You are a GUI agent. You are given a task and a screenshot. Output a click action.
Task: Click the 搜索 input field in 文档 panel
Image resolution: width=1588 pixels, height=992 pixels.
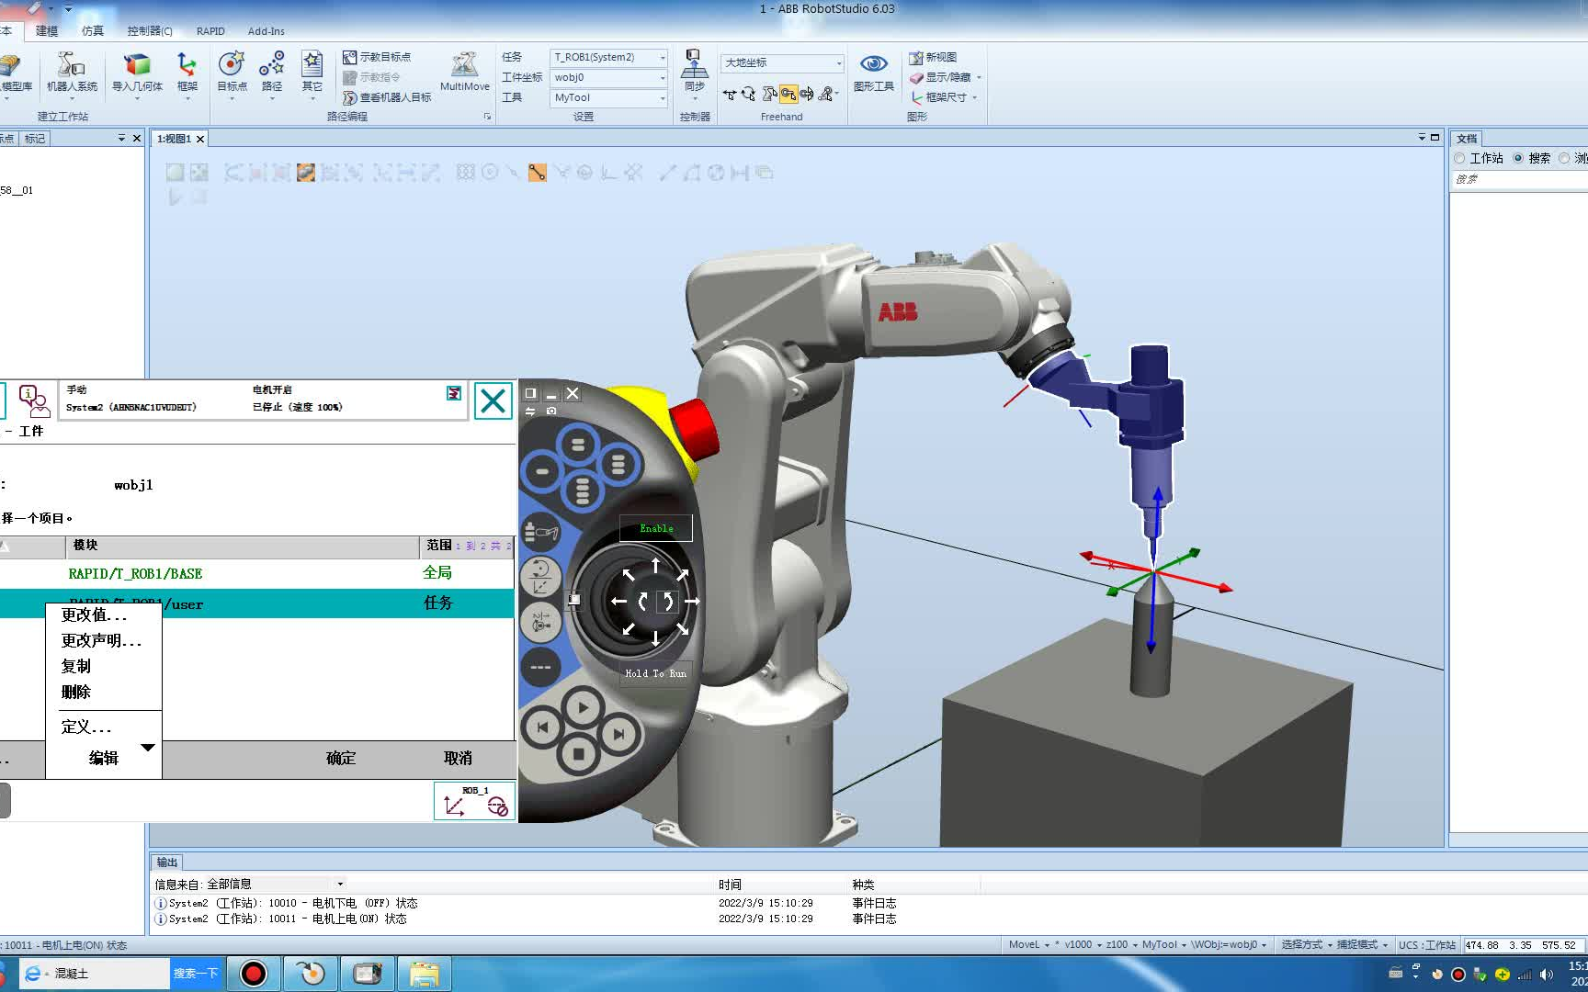pyautogui.click(x=1521, y=179)
